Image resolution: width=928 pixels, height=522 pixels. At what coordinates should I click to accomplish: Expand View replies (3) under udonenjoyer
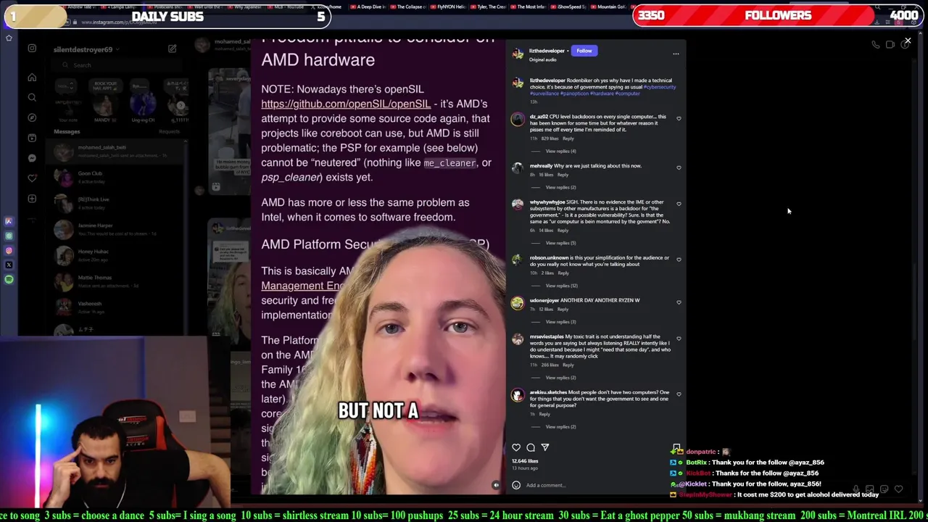(x=560, y=321)
